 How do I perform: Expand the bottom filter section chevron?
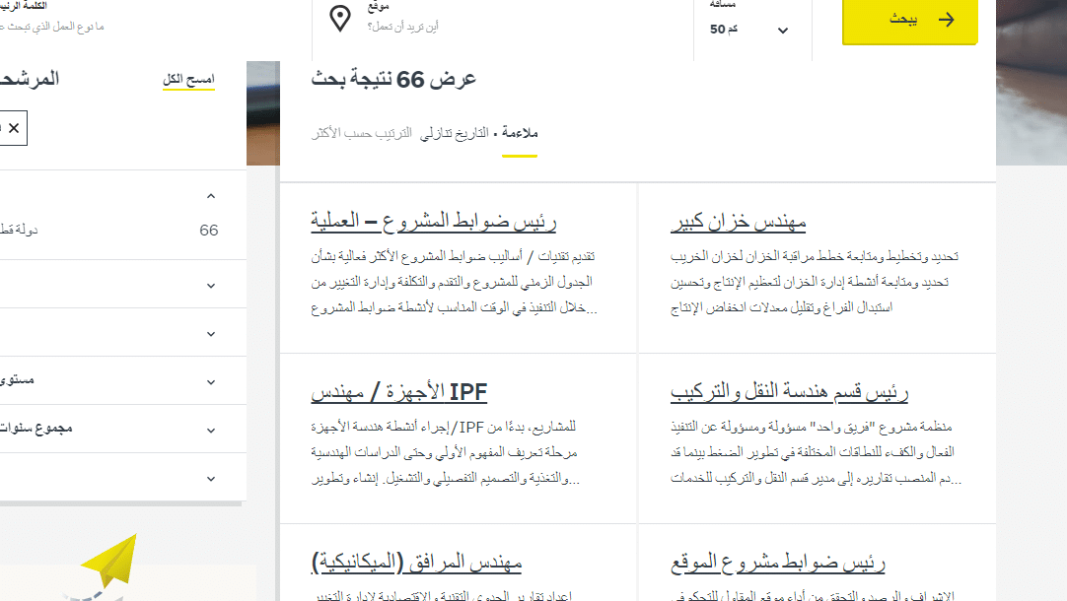point(211,479)
